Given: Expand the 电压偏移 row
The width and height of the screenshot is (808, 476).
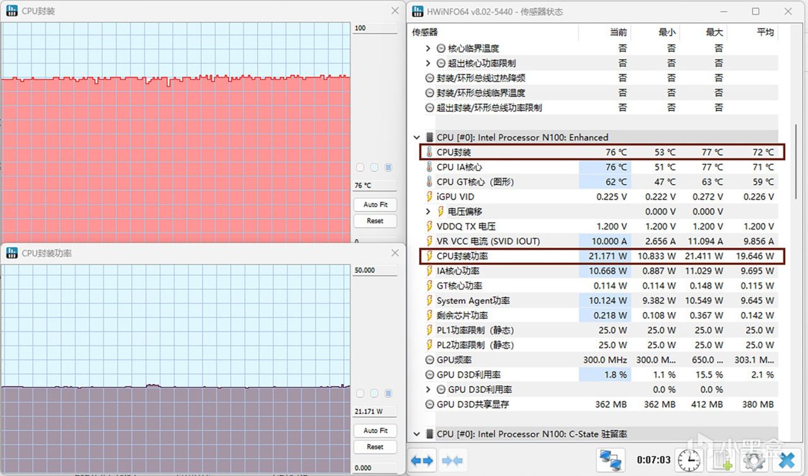Looking at the screenshot, I should [428, 211].
